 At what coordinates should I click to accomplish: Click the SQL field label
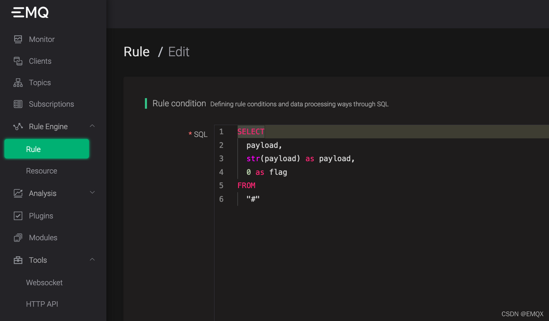pyautogui.click(x=201, y=134)
